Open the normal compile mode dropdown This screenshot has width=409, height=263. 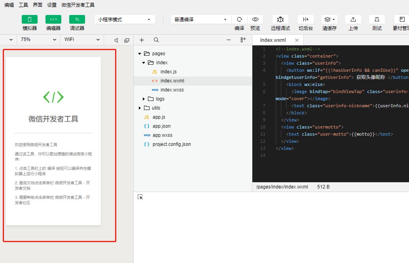click(201, 19)
